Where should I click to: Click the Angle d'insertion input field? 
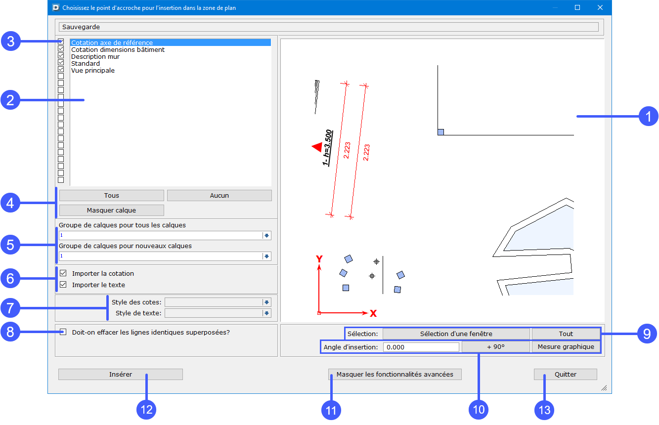tap(421, 347)
